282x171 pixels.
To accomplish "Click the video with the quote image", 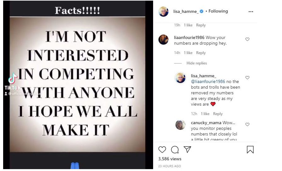I will click(x=78, y=85).
